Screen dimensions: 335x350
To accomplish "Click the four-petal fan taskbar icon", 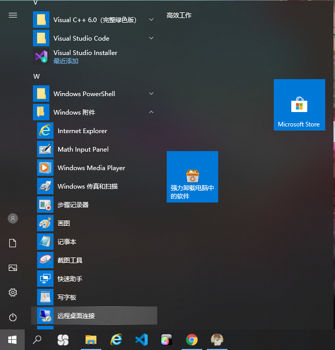I will pyautogui.click(x=63, y=340).
